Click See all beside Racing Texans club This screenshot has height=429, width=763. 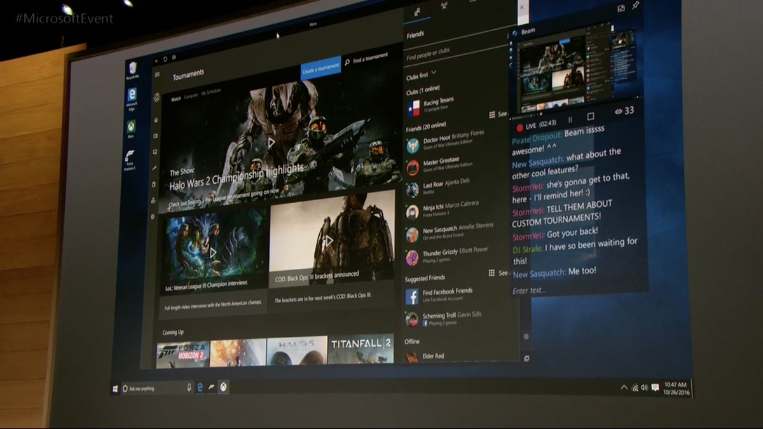coord(498,114)
